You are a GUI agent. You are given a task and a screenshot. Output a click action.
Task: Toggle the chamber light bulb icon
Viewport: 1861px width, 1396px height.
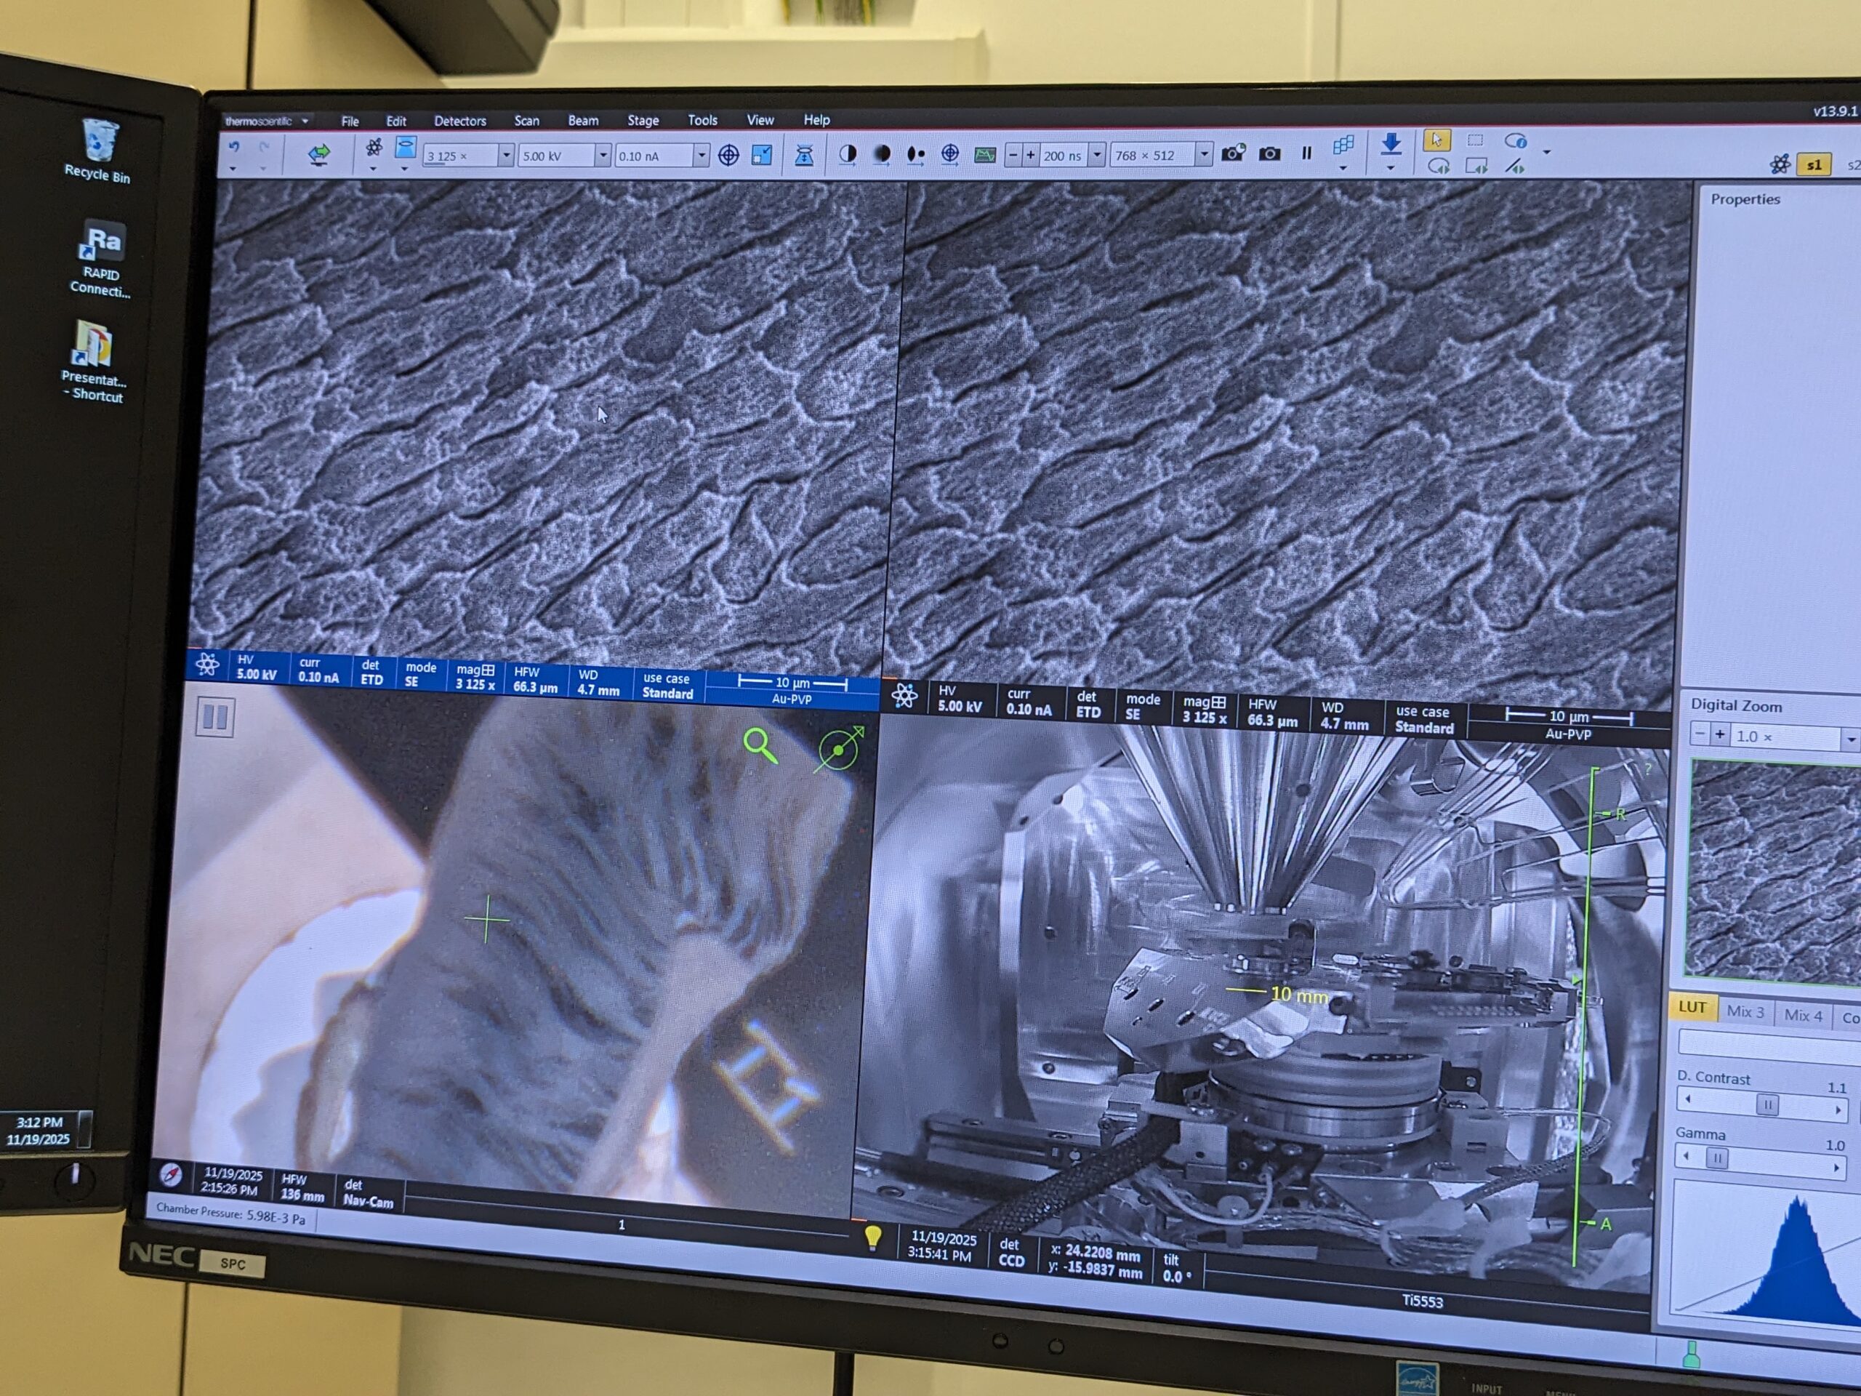(872, 1237)
